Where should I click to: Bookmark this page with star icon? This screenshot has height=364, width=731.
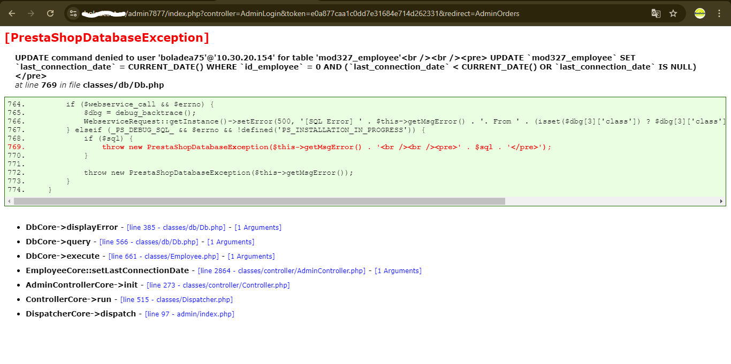click(x=673, y=13)
